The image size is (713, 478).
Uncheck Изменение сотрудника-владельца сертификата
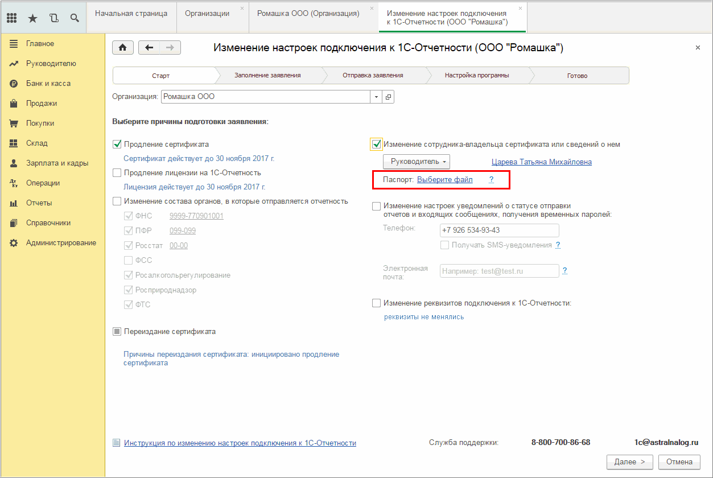(x=376, y=145)
